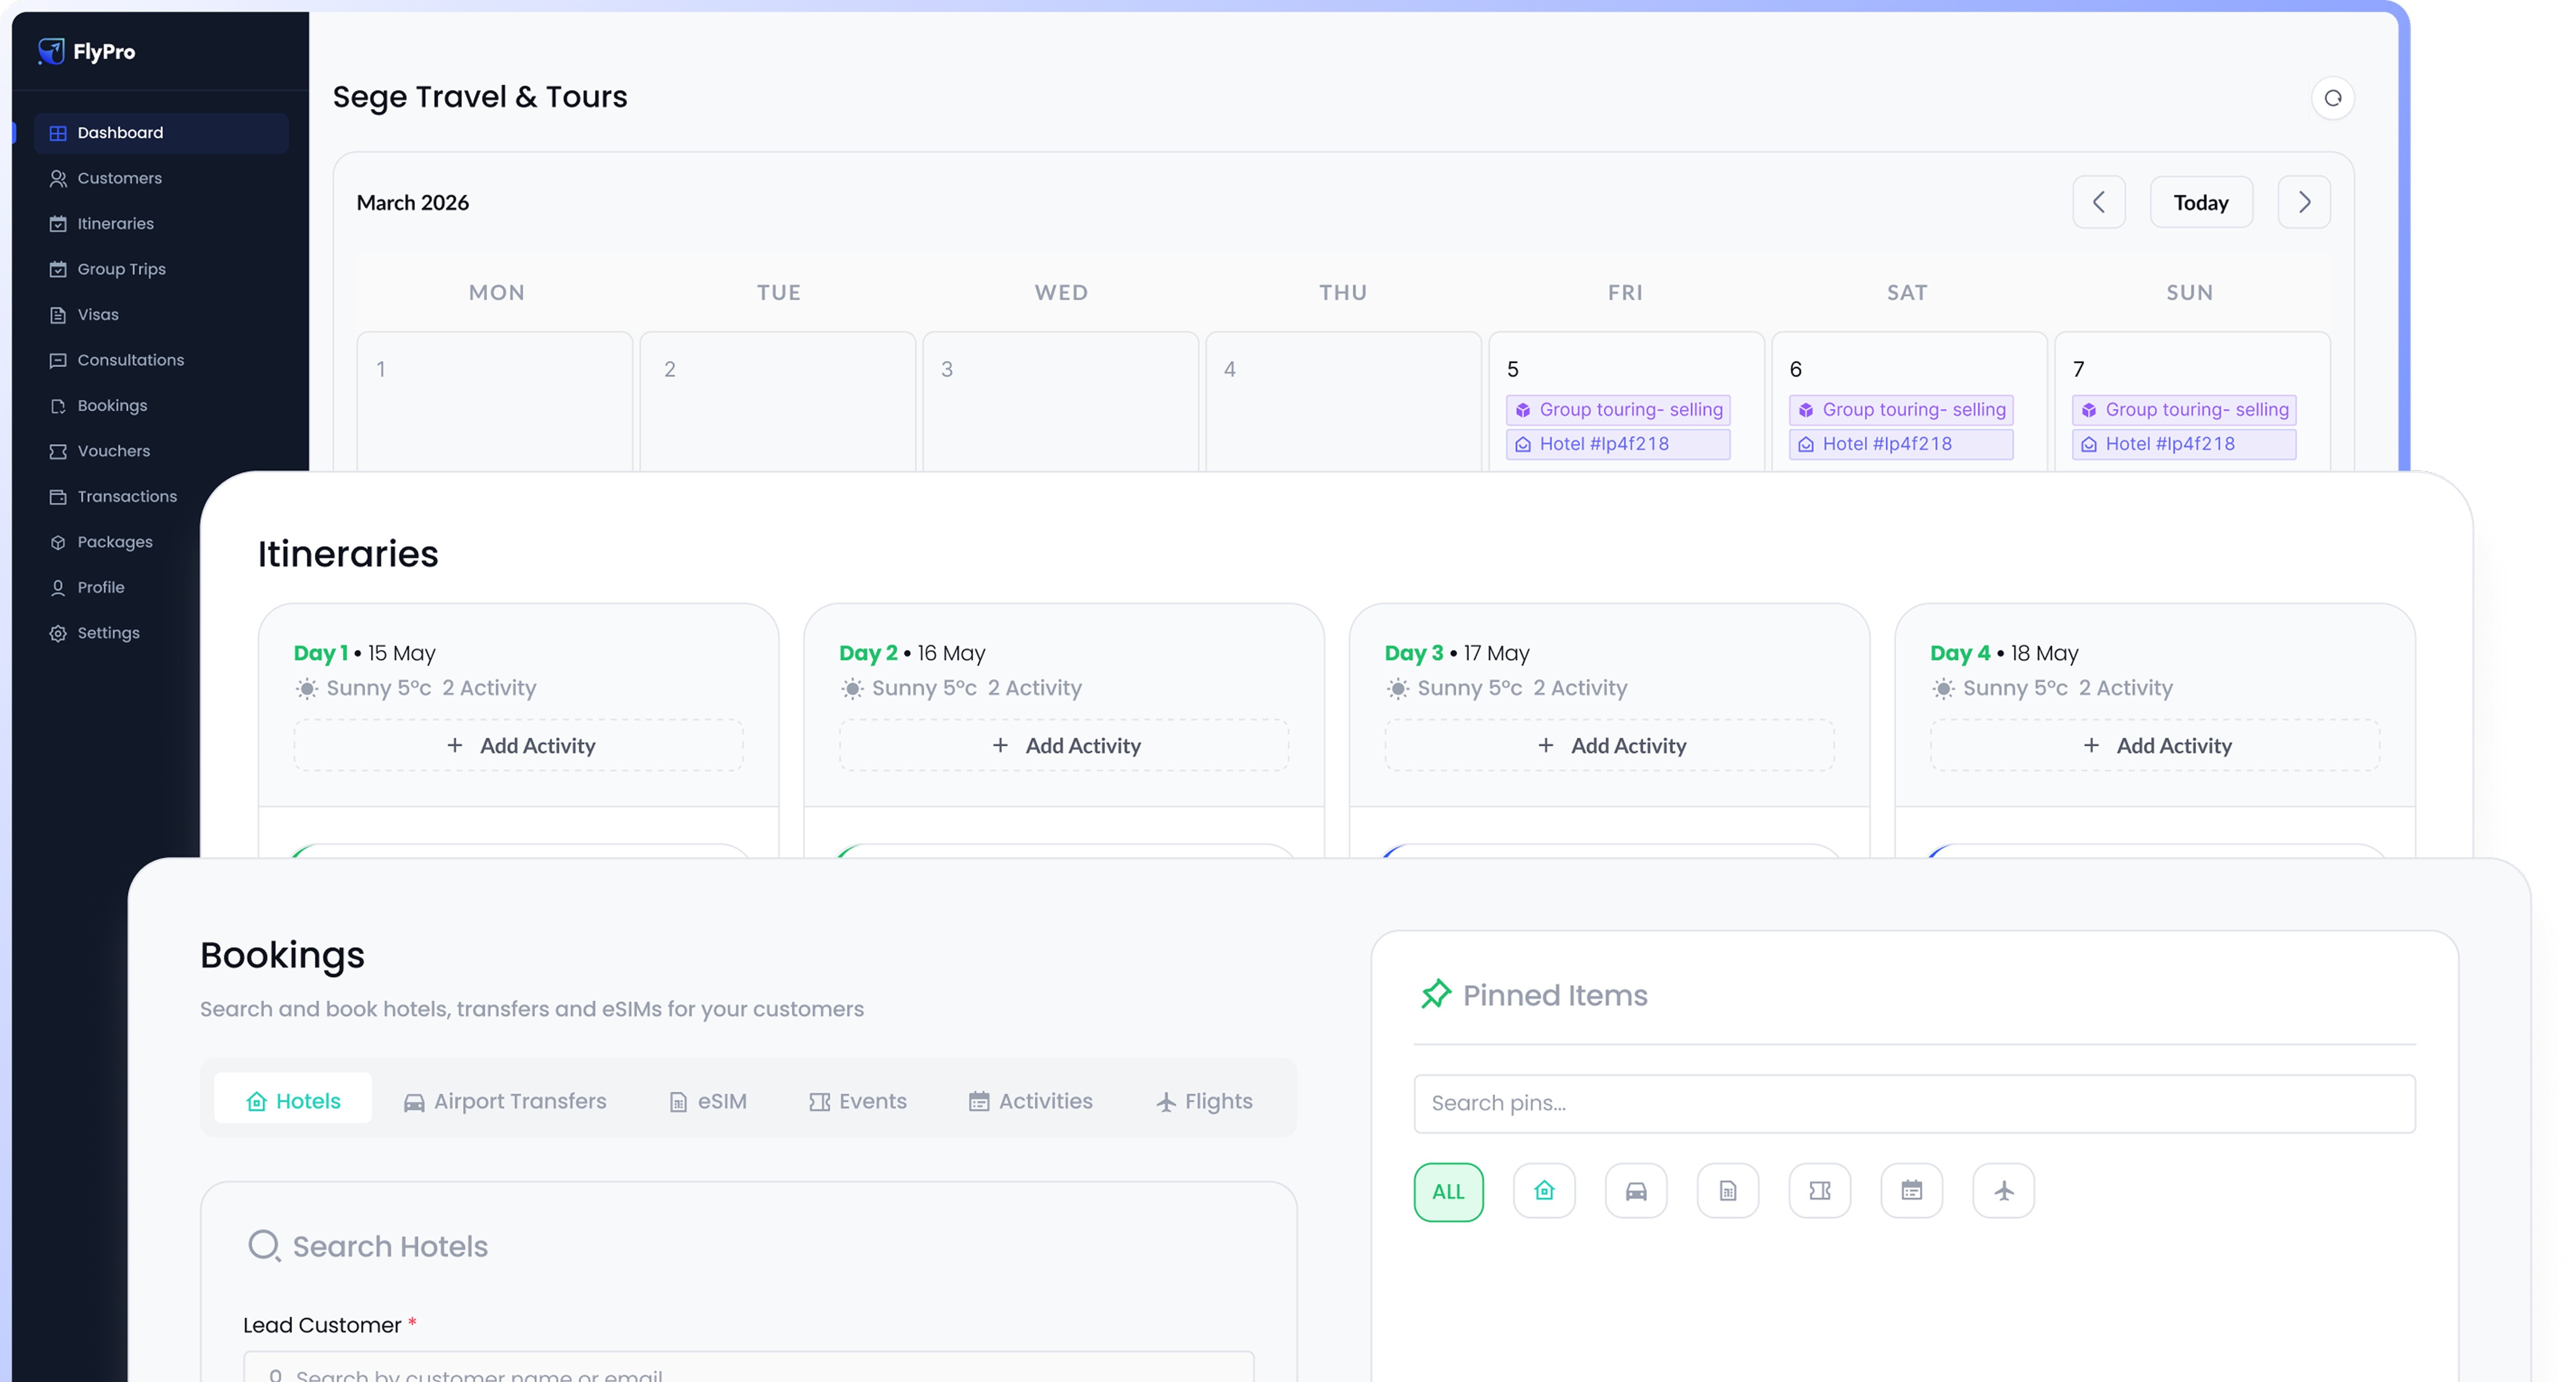Screen dimensions: 2576x1382
Task: Click the Lead Customer search field
Action: point(748,1367)
